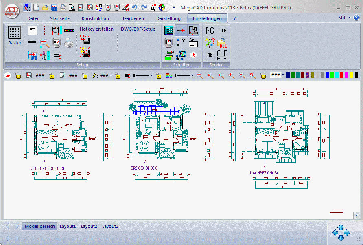The image size is (363, 245).
Task: Open the dimension settings icon in Setup
Action: point(57,31)
